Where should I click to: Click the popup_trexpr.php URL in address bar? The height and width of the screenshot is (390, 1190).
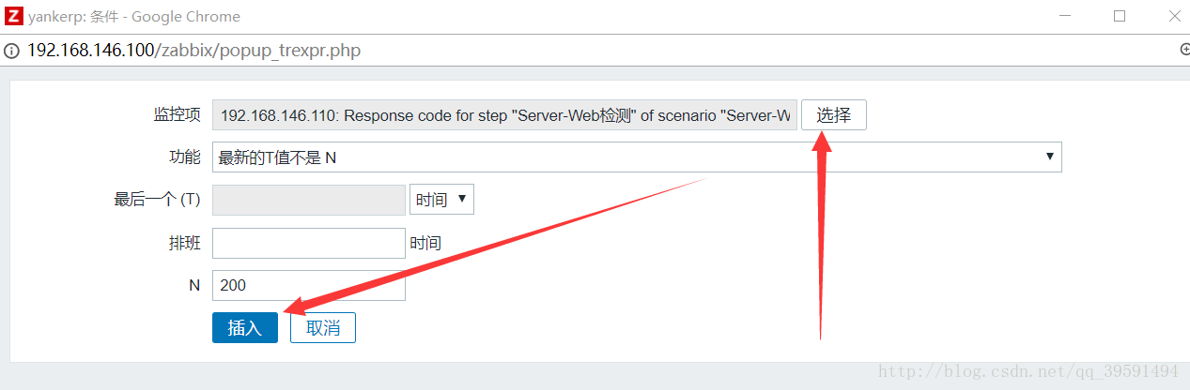[x=193, y=51]
